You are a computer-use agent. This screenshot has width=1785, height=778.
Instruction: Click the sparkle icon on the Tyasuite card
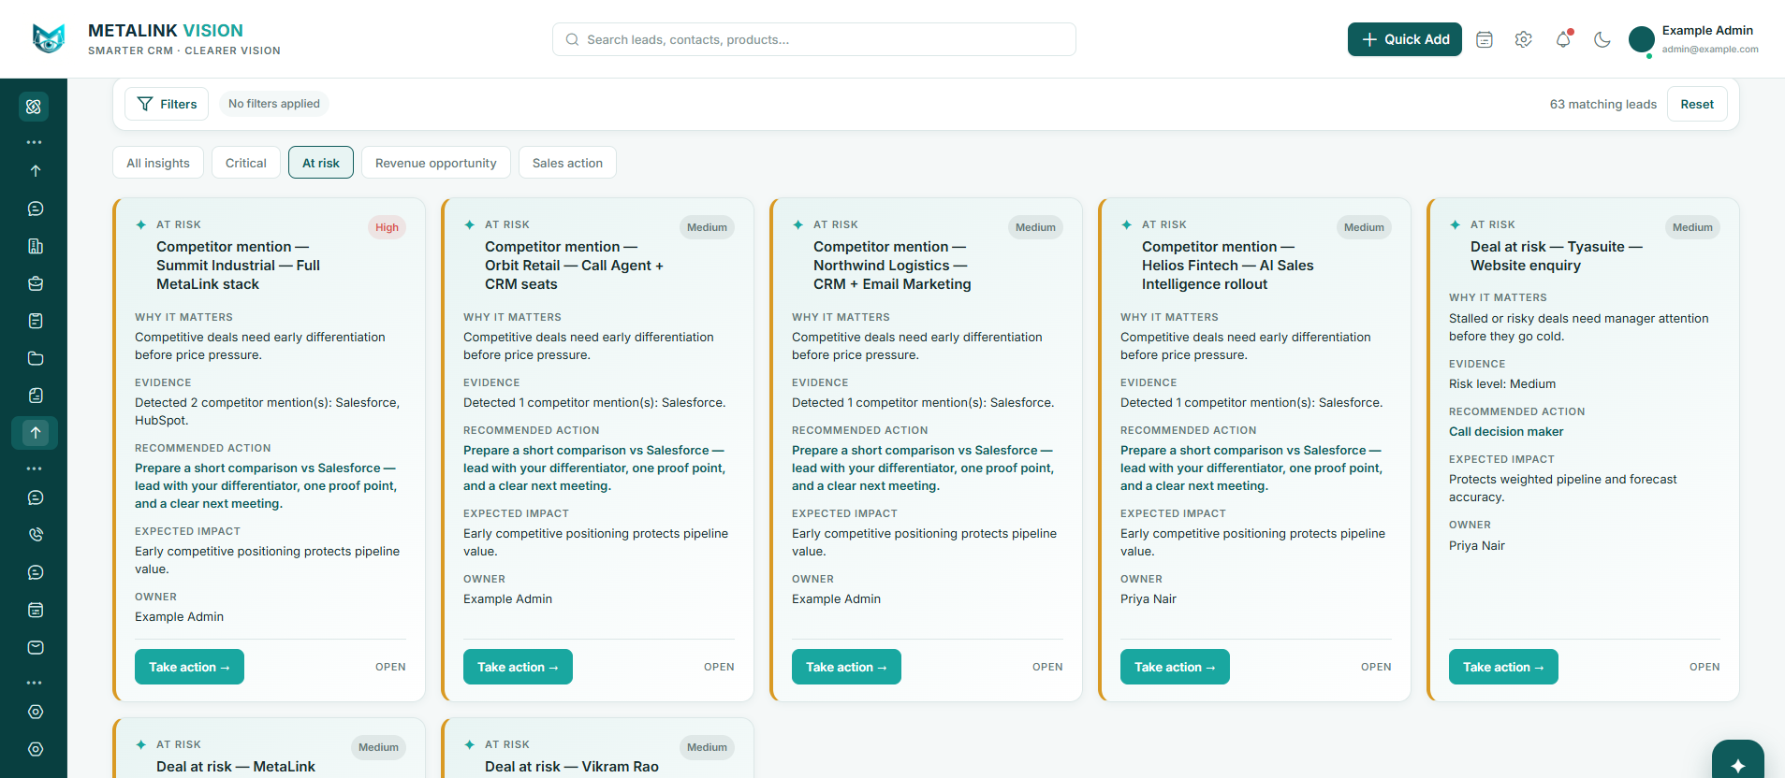pos(1456,224)
